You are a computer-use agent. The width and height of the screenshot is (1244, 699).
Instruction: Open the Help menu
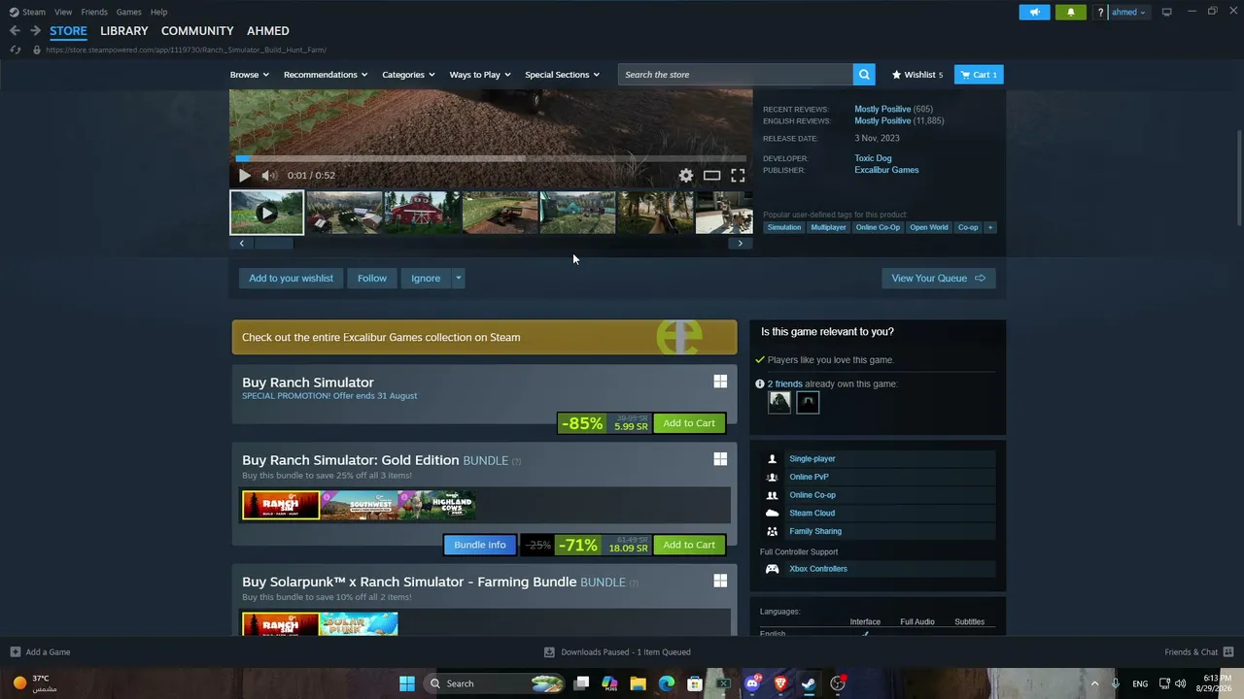pyautogui.click(x=158, y=12)
